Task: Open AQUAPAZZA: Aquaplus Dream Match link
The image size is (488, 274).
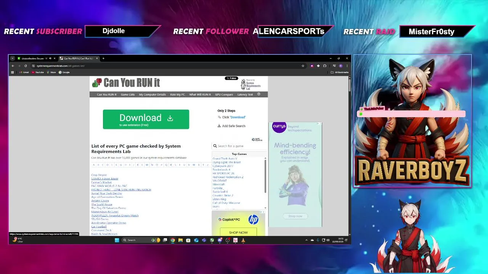Action: [x=115, y=215]
